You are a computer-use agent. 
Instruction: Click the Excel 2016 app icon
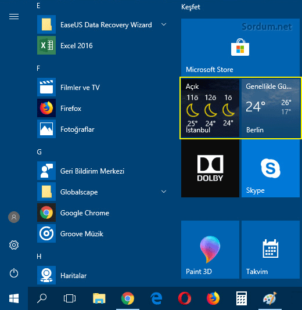click(x=46, y=45)
